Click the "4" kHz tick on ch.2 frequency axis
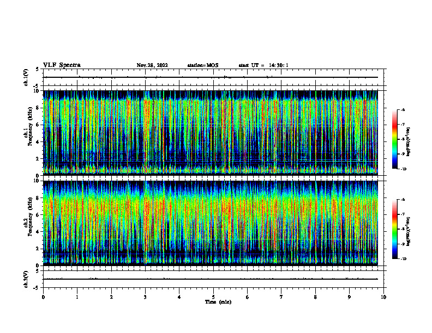This screenshot has height=333, width=432. [38, 232]
